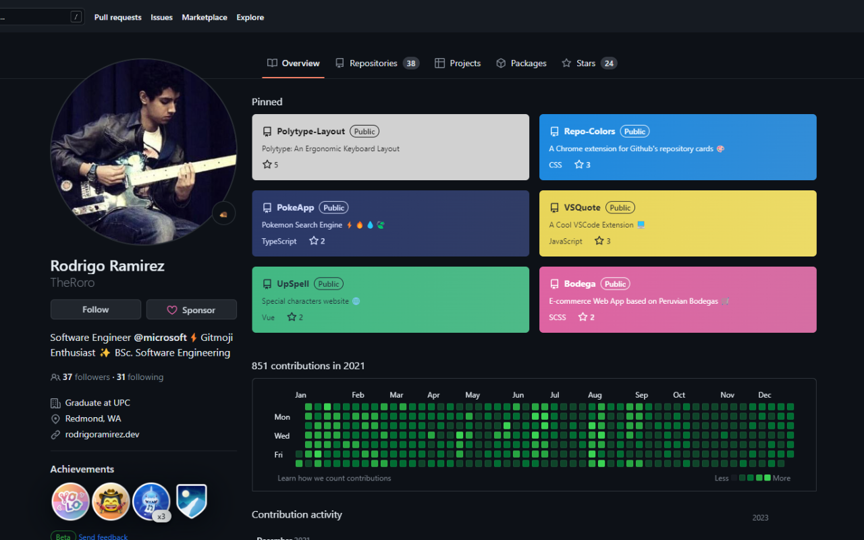Click the Repositories tab repo icon
Image resolution: width=864 pixels, height=540 pixels.
coord(340,63)
